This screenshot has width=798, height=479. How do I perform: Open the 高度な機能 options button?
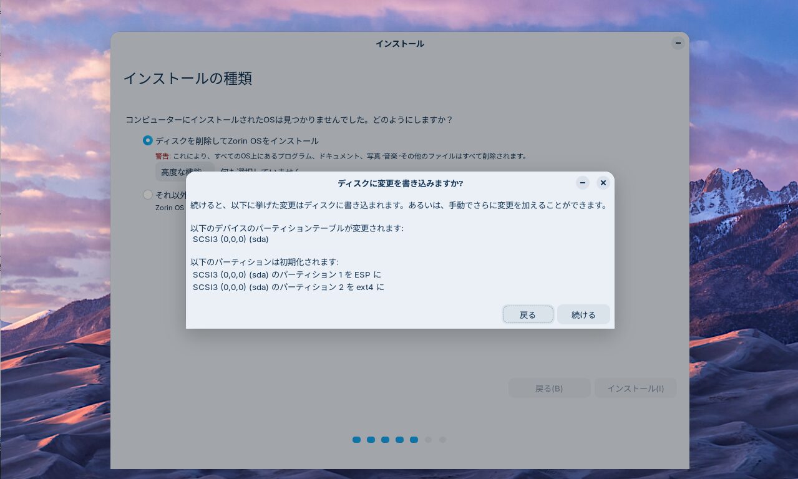tap(182, 172)
